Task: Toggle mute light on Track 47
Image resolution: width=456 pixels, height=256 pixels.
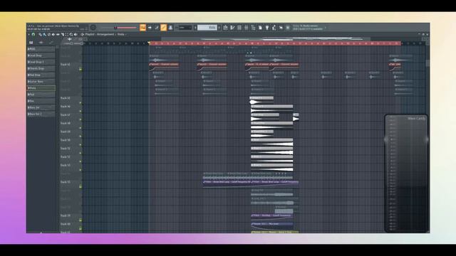Action: click(x=81, y=119)
